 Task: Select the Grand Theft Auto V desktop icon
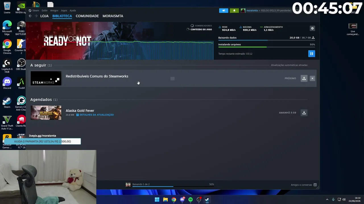click(7, 122)
